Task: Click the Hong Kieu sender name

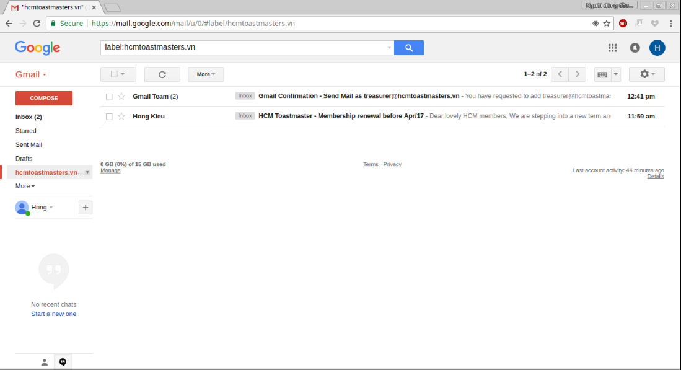Action: point(149,117)
